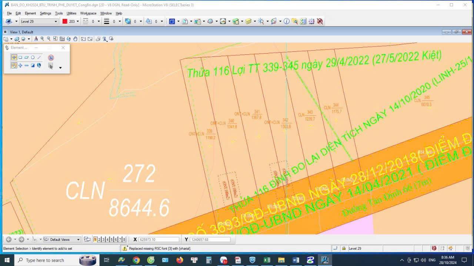Activate the Pan View tool
The image size is (474, 266).
click(x=75, y=39)
